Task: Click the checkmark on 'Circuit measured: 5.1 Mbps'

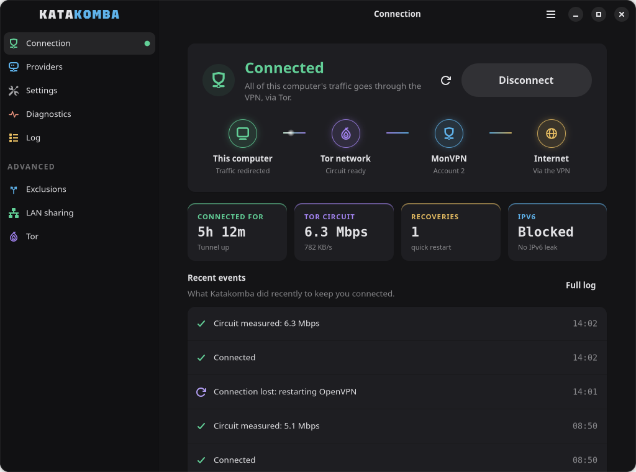Action: pos(201,426)
